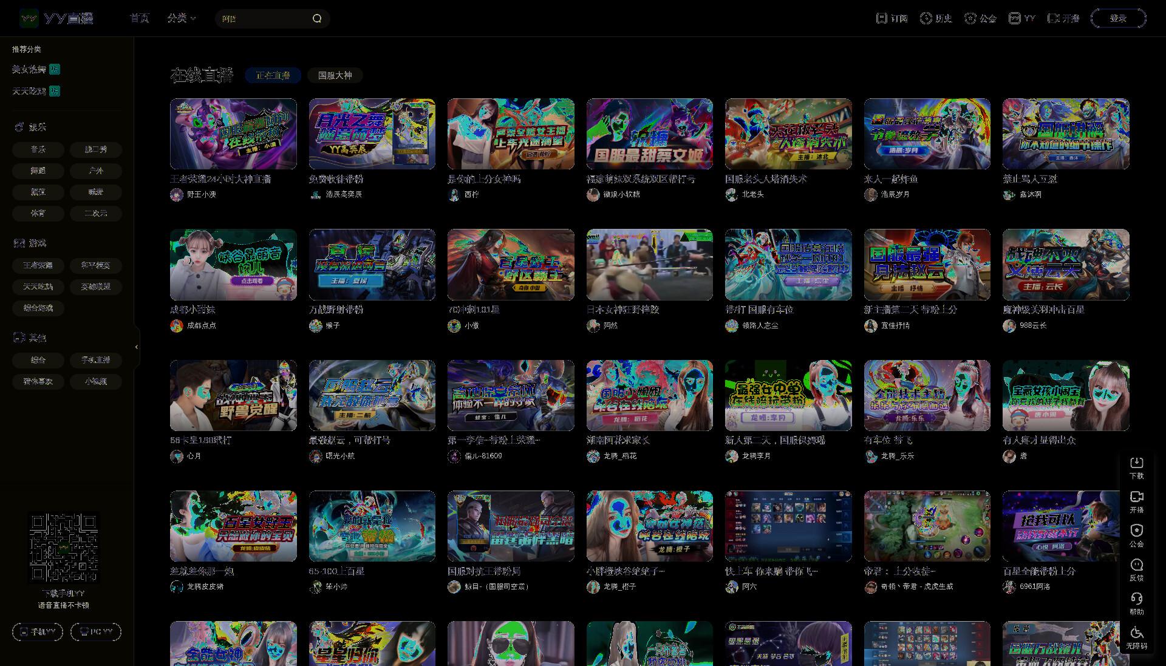Open the YY client icon in header
The image size is (1166, 666).
click(x=1015, y=18)
